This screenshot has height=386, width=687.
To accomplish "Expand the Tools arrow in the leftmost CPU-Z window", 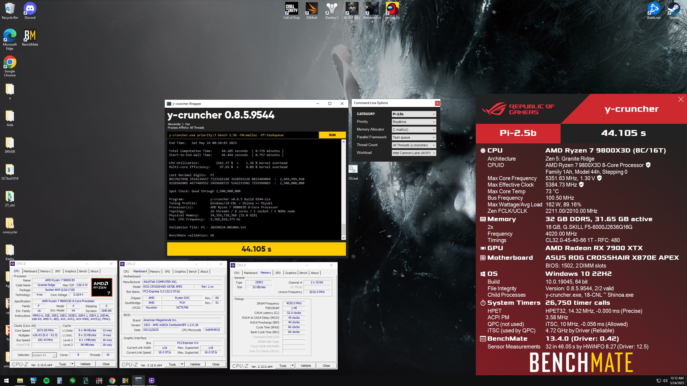I will coord(72,364).
